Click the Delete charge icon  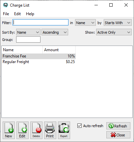click(x=36, y=130)
